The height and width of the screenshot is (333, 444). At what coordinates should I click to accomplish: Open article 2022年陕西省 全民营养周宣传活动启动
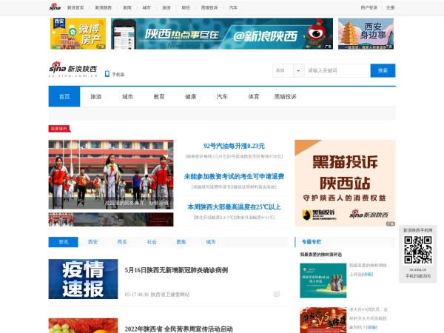pos(178,329)
